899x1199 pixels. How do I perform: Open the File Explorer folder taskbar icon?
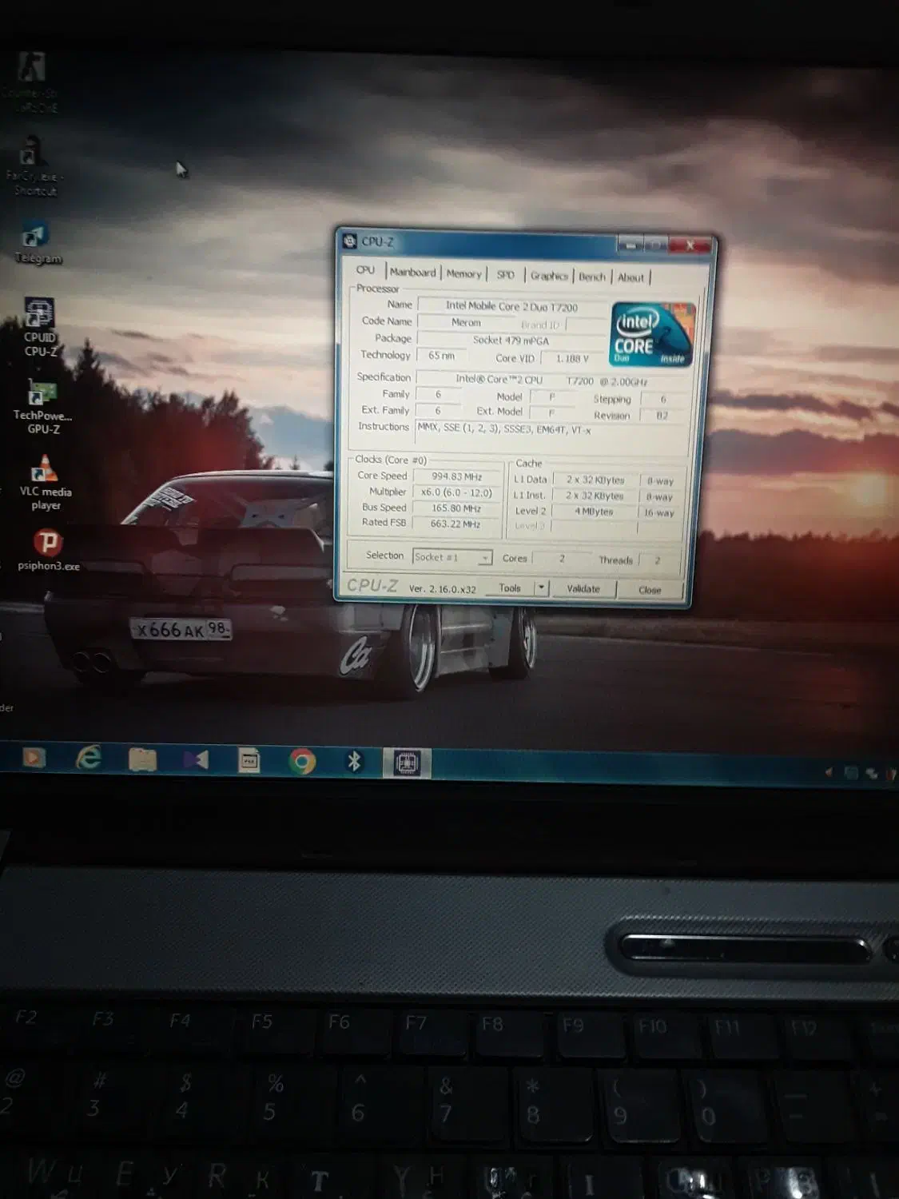tap(142, 759)
